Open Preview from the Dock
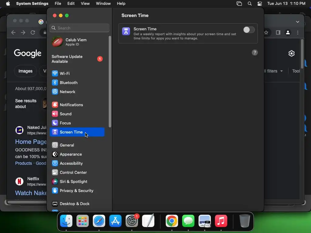This screenshot has width=311, height=233. [205, 221]
